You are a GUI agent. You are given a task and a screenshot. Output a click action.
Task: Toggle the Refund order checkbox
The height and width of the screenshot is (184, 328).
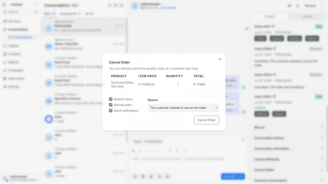point(111,105)
